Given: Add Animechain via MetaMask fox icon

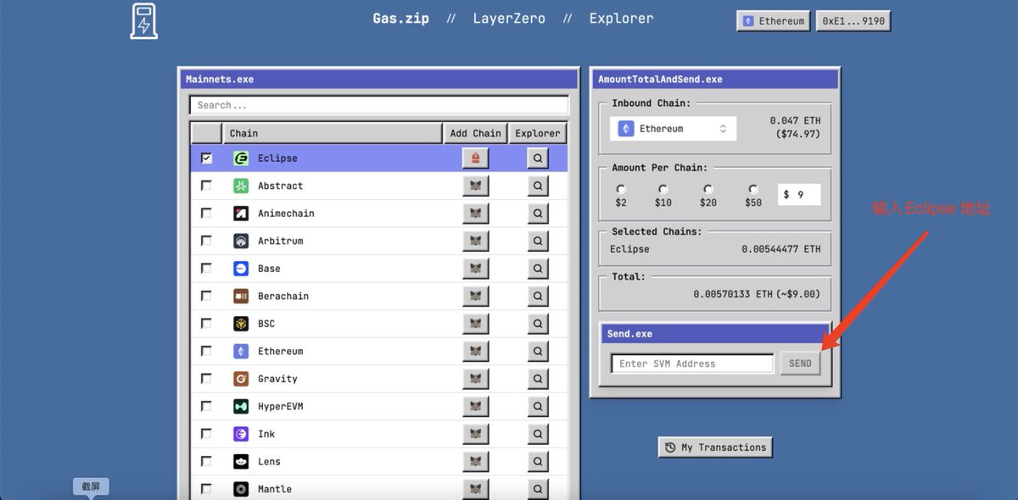Looking at the screenshot, I should (475, 213).
